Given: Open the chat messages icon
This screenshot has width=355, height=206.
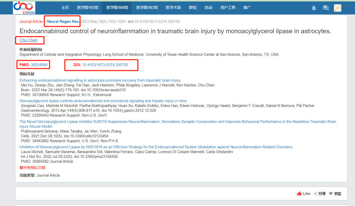Looking at the screenshot, I should pos(326,8).
